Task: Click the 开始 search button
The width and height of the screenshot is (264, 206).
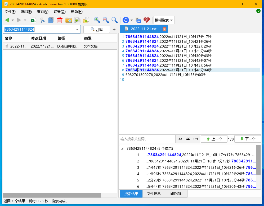Action: pos(96,29)
